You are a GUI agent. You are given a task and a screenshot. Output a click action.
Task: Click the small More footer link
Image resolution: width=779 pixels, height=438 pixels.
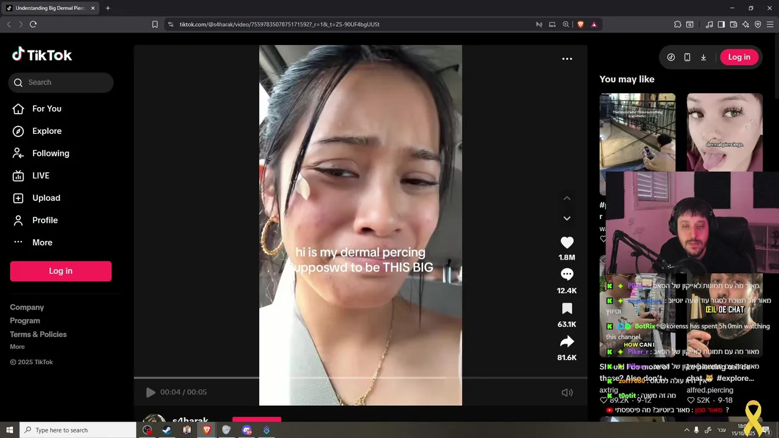[x=17, y=347]
